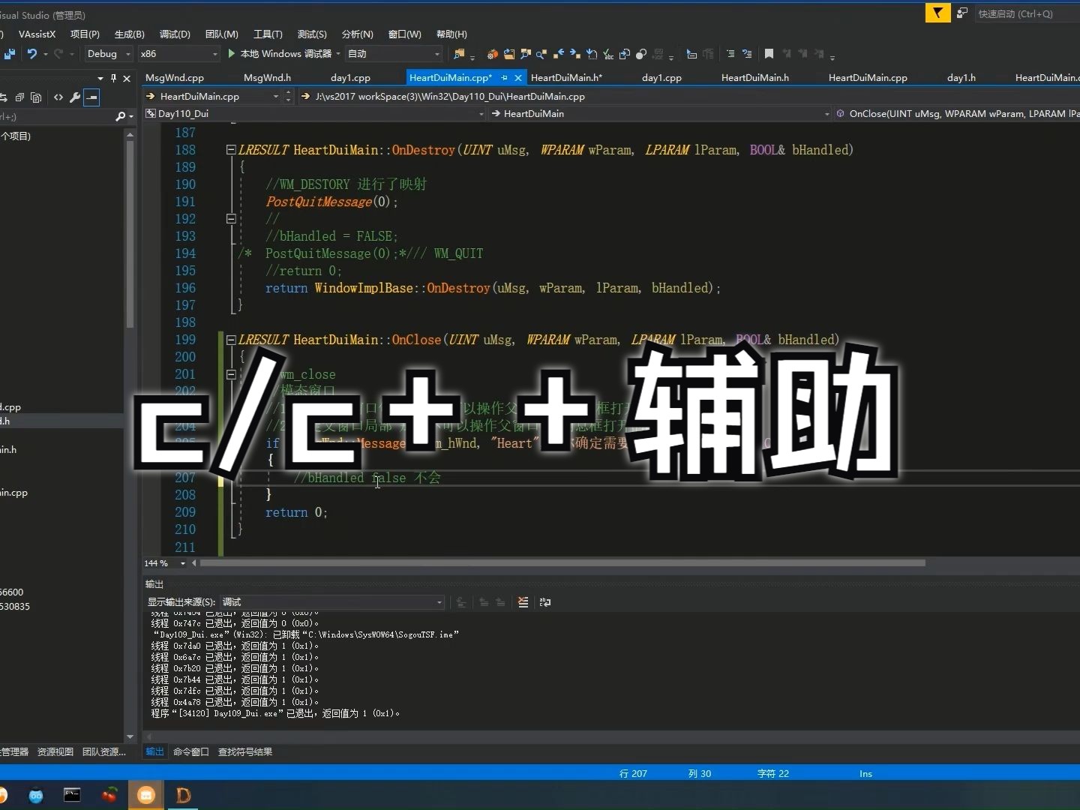Click the bookmark toggle icon in toolbar
The width and height of the screenshot is (1080, 810).
(x=769, y=54)
